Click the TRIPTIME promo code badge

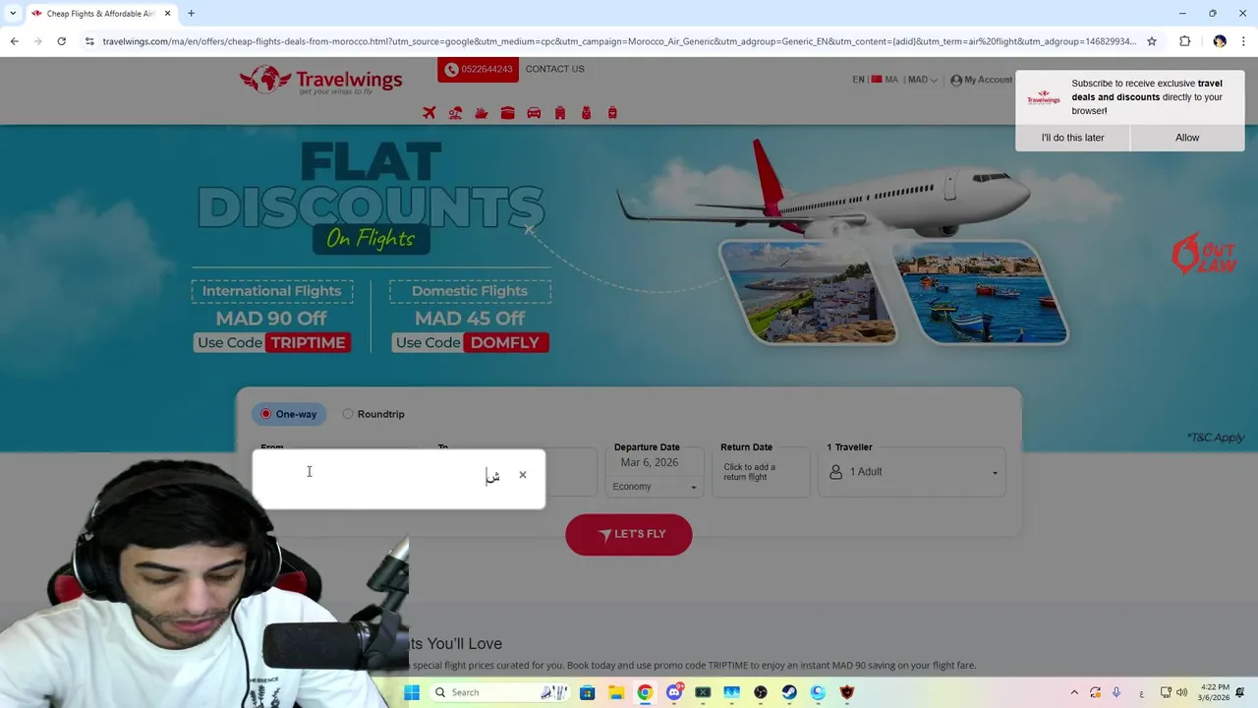308,342
